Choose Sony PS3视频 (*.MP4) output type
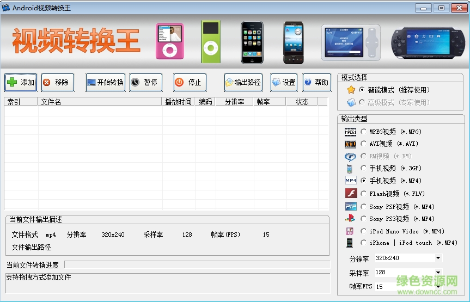The height and width of the screenshot is (302, 470). [364, 219]
